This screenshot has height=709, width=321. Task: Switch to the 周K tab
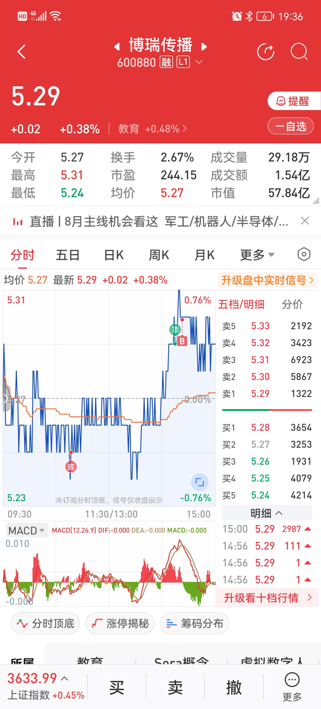click(159, 255)
